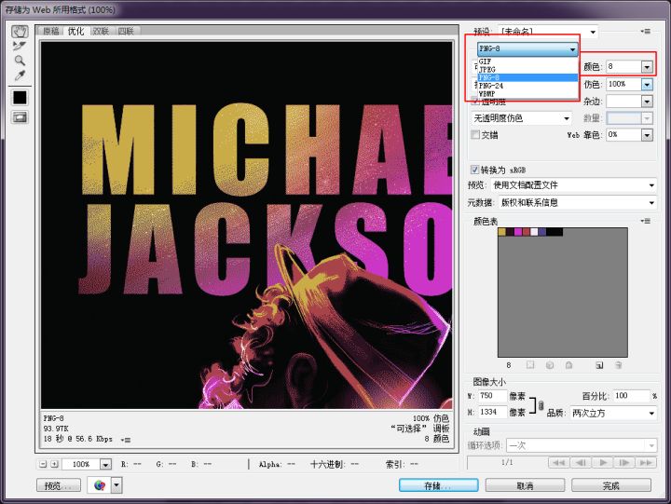The height and width of the screenshot is (504, 671).
Task: Open the Web 靠色 0% dropdown arrow
Action: pos(647,135)
